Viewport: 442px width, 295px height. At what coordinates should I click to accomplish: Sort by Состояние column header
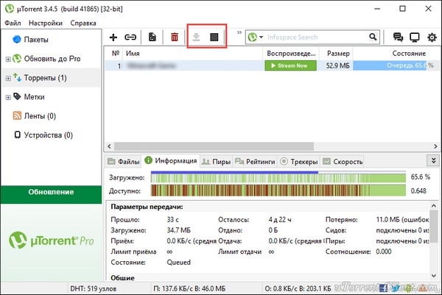click(x=409, y=53)
